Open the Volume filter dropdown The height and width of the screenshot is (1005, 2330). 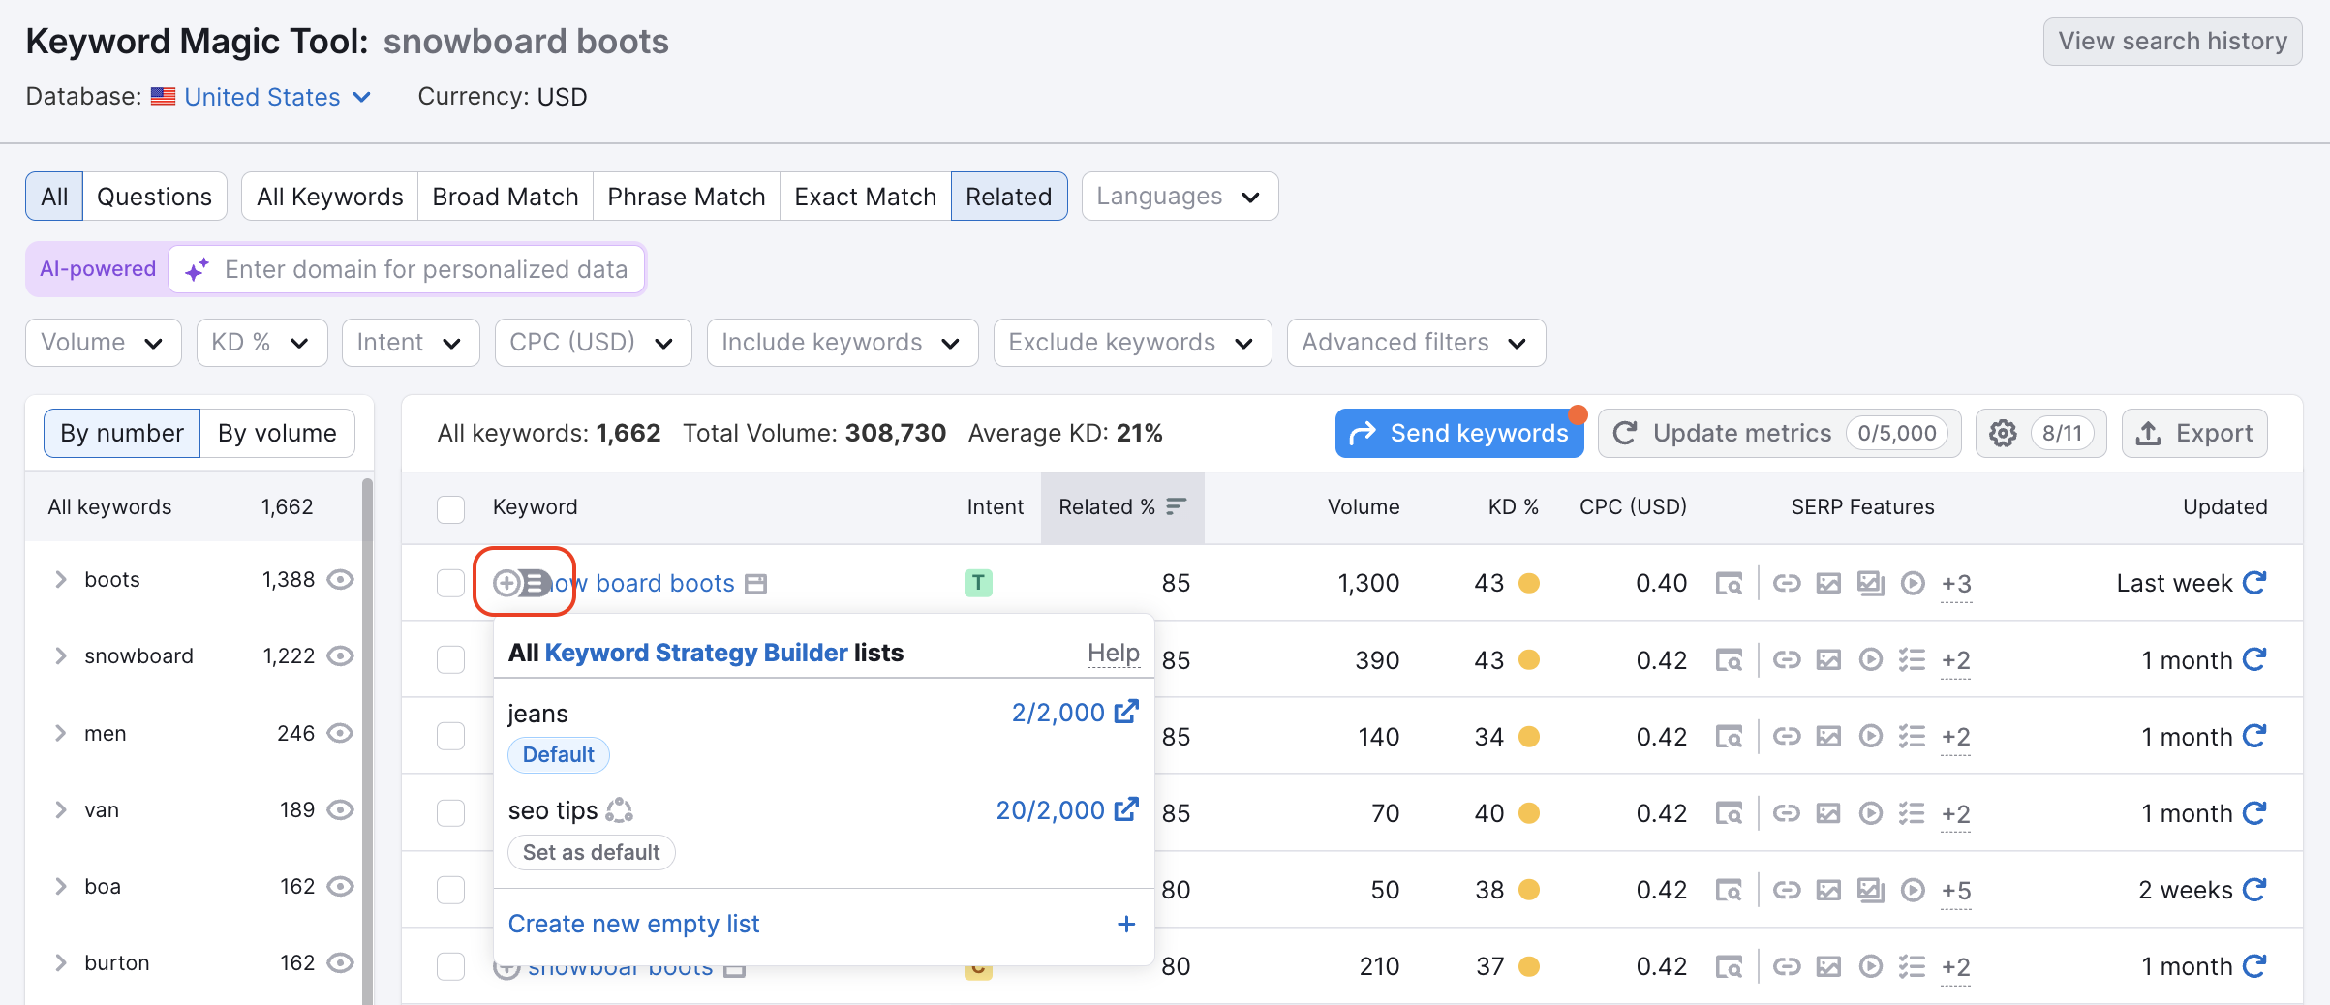click(x=103, y=342)
